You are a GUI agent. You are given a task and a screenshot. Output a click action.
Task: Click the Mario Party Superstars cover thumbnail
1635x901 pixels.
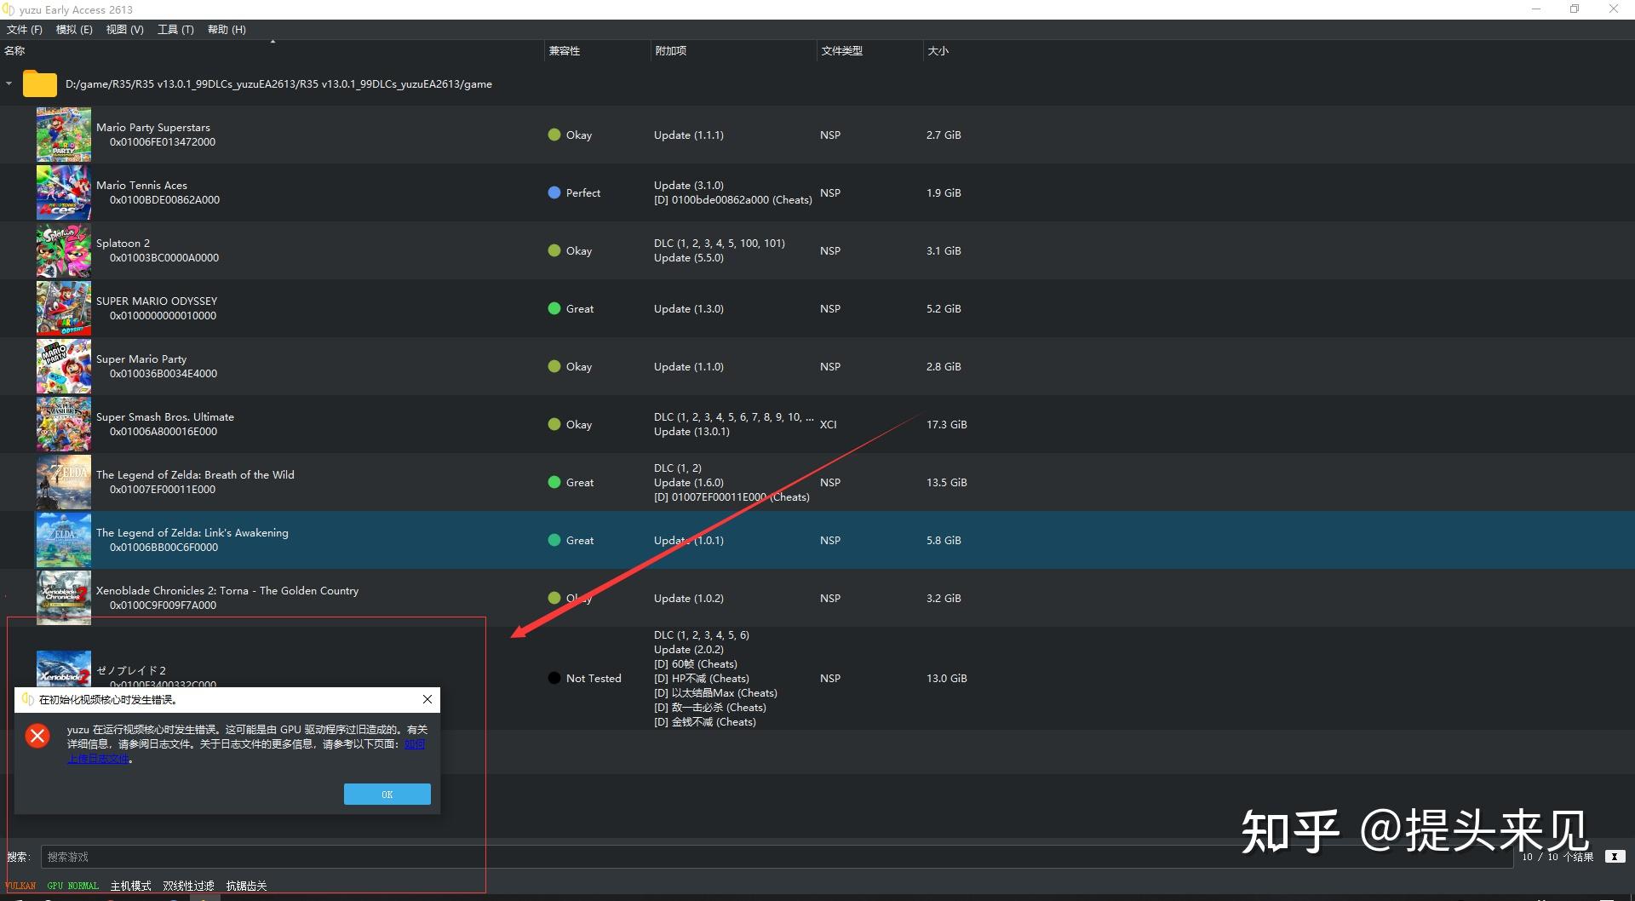[64, 135]
